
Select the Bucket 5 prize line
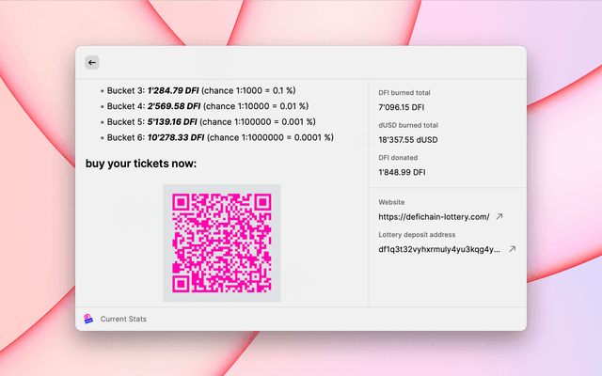(217, 121)
